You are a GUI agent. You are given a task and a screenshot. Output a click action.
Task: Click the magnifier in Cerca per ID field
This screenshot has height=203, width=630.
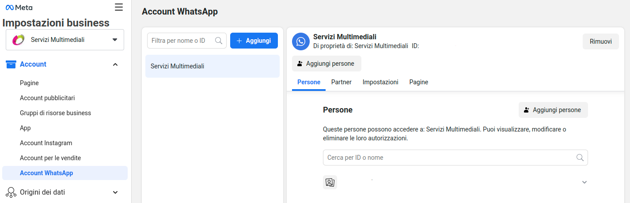pos(580,158)
